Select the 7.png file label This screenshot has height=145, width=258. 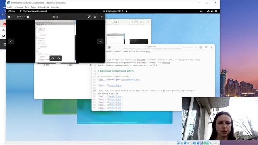[x=70, y=65]
